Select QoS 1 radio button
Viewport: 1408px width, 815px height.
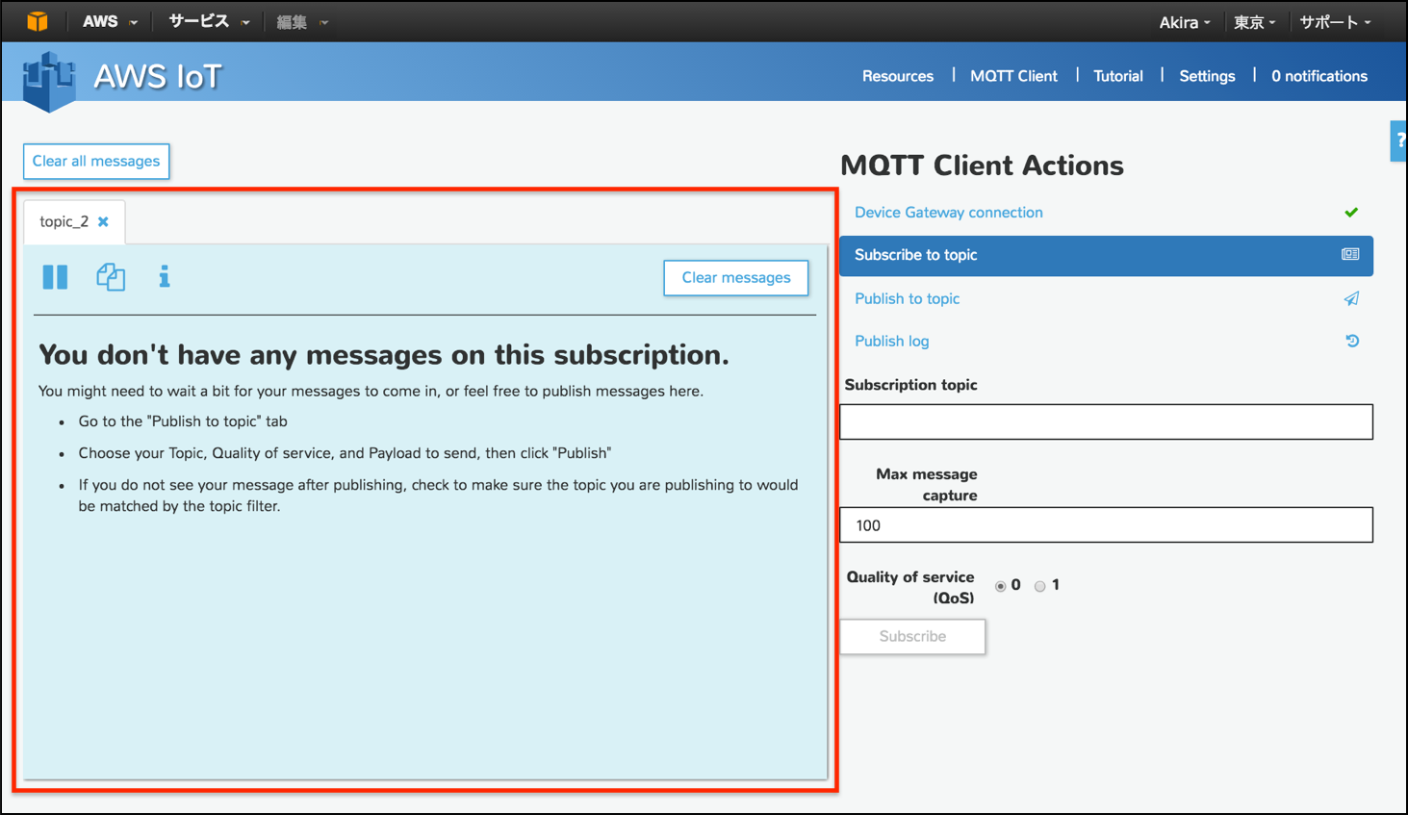click(1039, 585)
